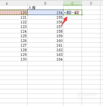The width and height of the screenshot is (103, 106).
Task: Click the A2 reference in the formula
Action: [x=77, y=13]
